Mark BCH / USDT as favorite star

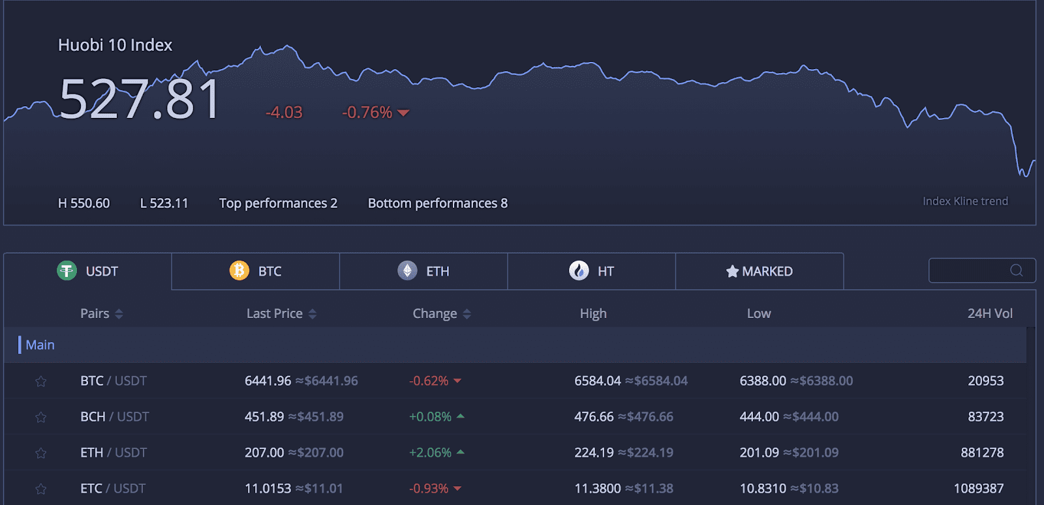click(40, 417)
